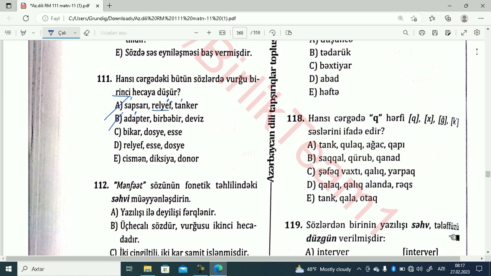Save the PDF file

435,33
